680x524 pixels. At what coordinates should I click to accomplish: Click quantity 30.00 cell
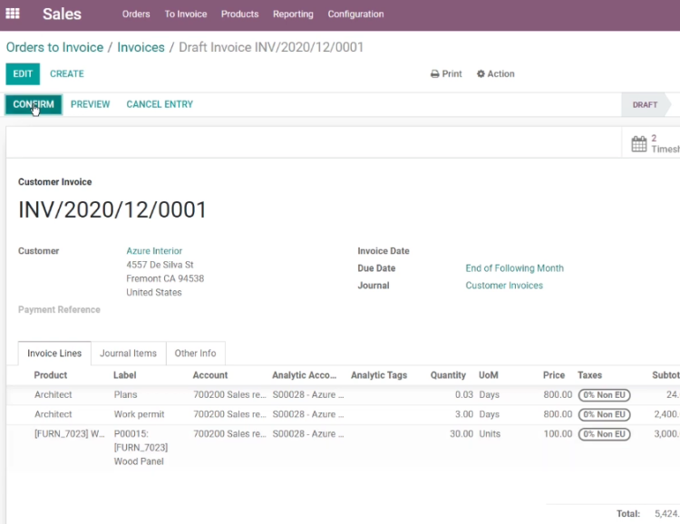click(x=461, y=433)
